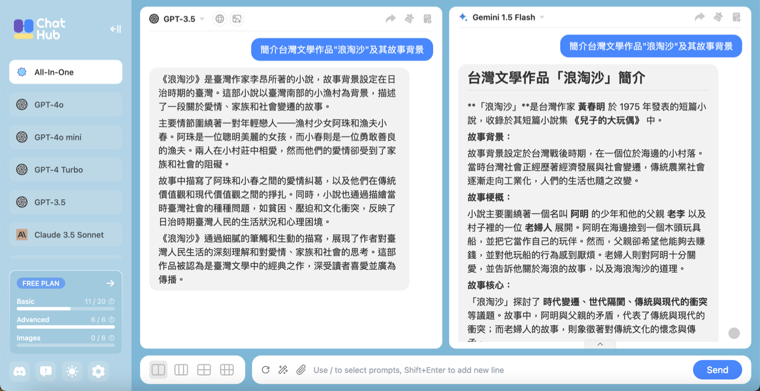
Task: Share the GPT-3.5 conversation
Action: pyautogui.click(x=391, y=19)
